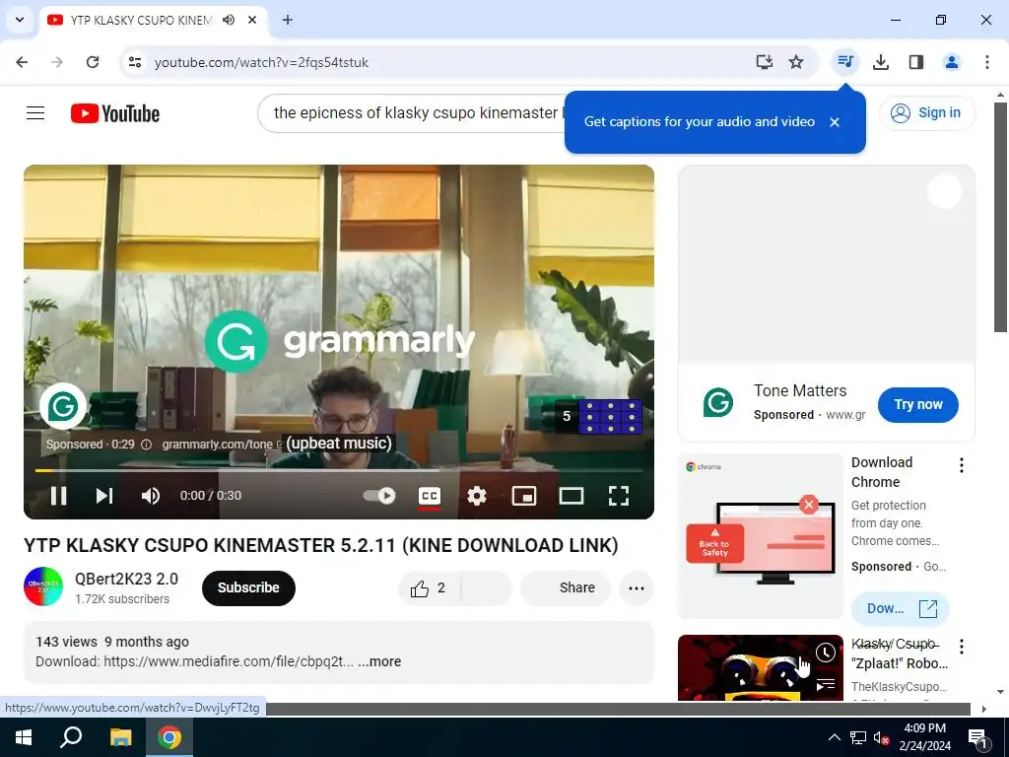This screenshot has width=1009, height=757.
Task: Open QBert2K23 2.0 channel avatar
Action: (x=43, y=586)
